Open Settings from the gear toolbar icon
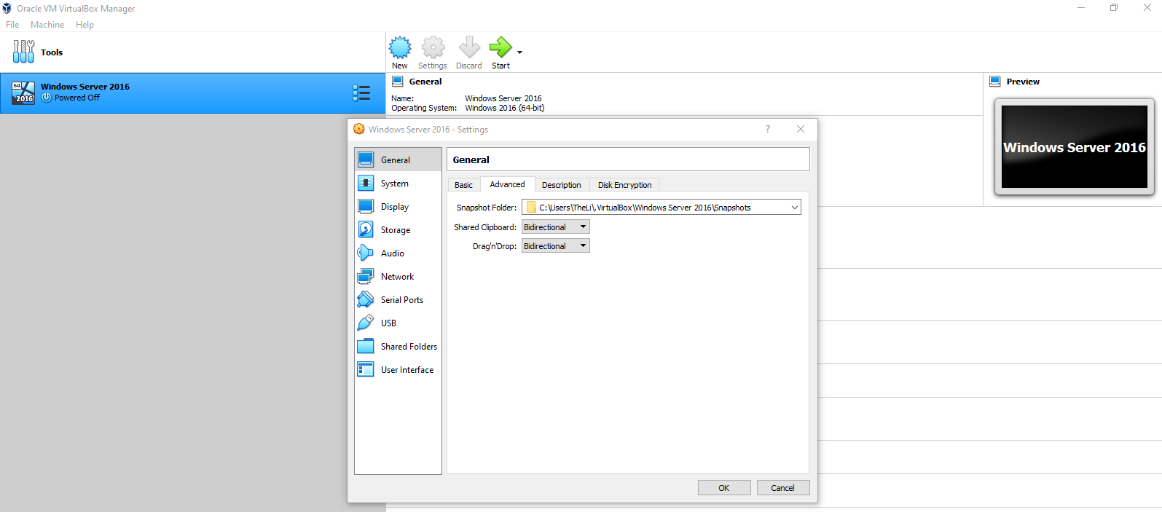The height and width of the screenshot is (512, 1162). pos(433,48)
